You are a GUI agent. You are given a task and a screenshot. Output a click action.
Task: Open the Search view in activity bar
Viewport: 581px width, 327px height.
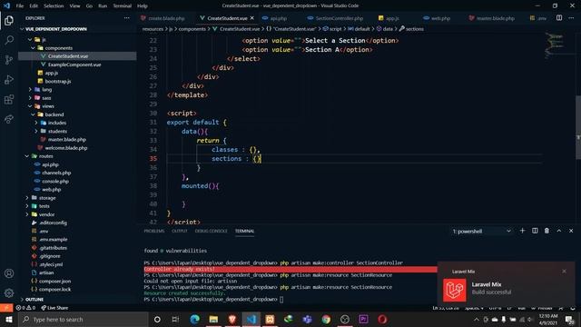pos(9,40)
